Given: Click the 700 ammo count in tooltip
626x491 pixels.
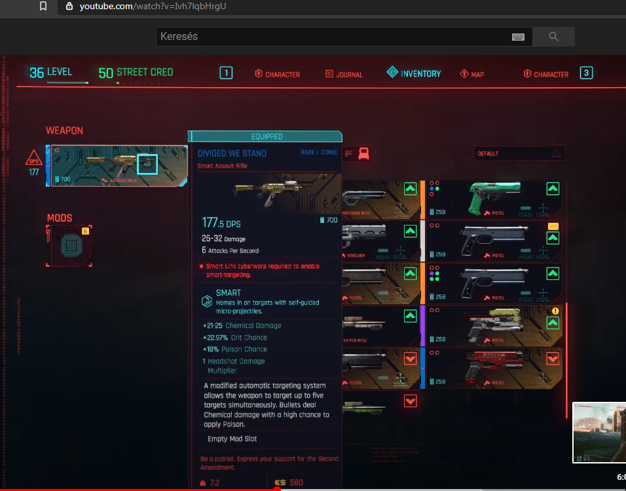Looking at the screenshot, I should tap(329, 220).
